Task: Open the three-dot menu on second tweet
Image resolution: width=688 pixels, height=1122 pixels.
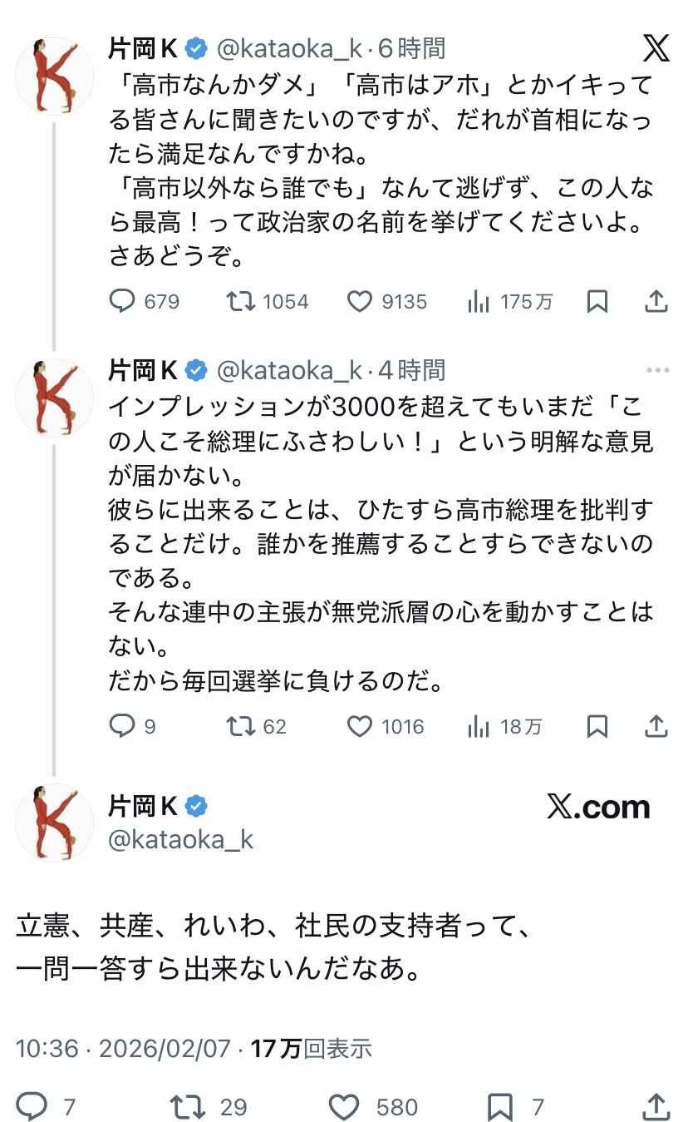Action: coord(656,370)
